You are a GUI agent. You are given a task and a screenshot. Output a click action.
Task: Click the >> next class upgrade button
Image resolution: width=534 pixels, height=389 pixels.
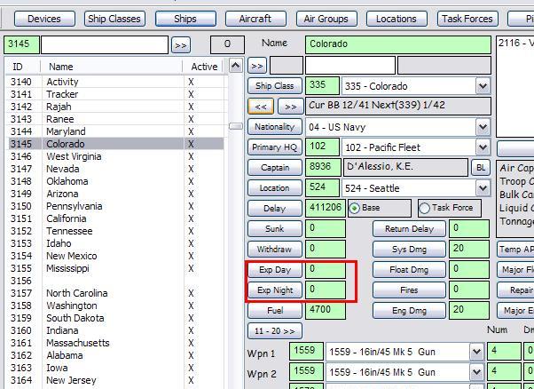pyautogui.click(x=290, y=107)
